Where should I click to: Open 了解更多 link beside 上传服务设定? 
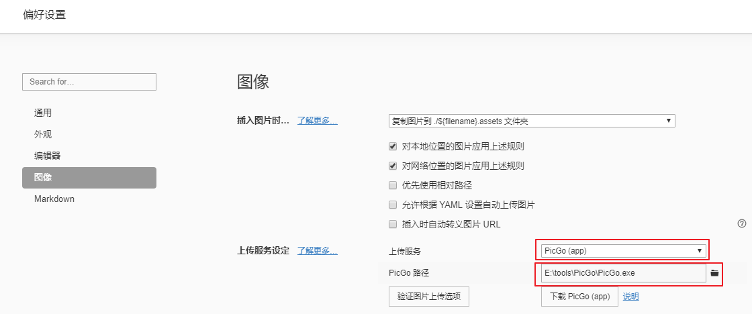click(x=317, y=251)
